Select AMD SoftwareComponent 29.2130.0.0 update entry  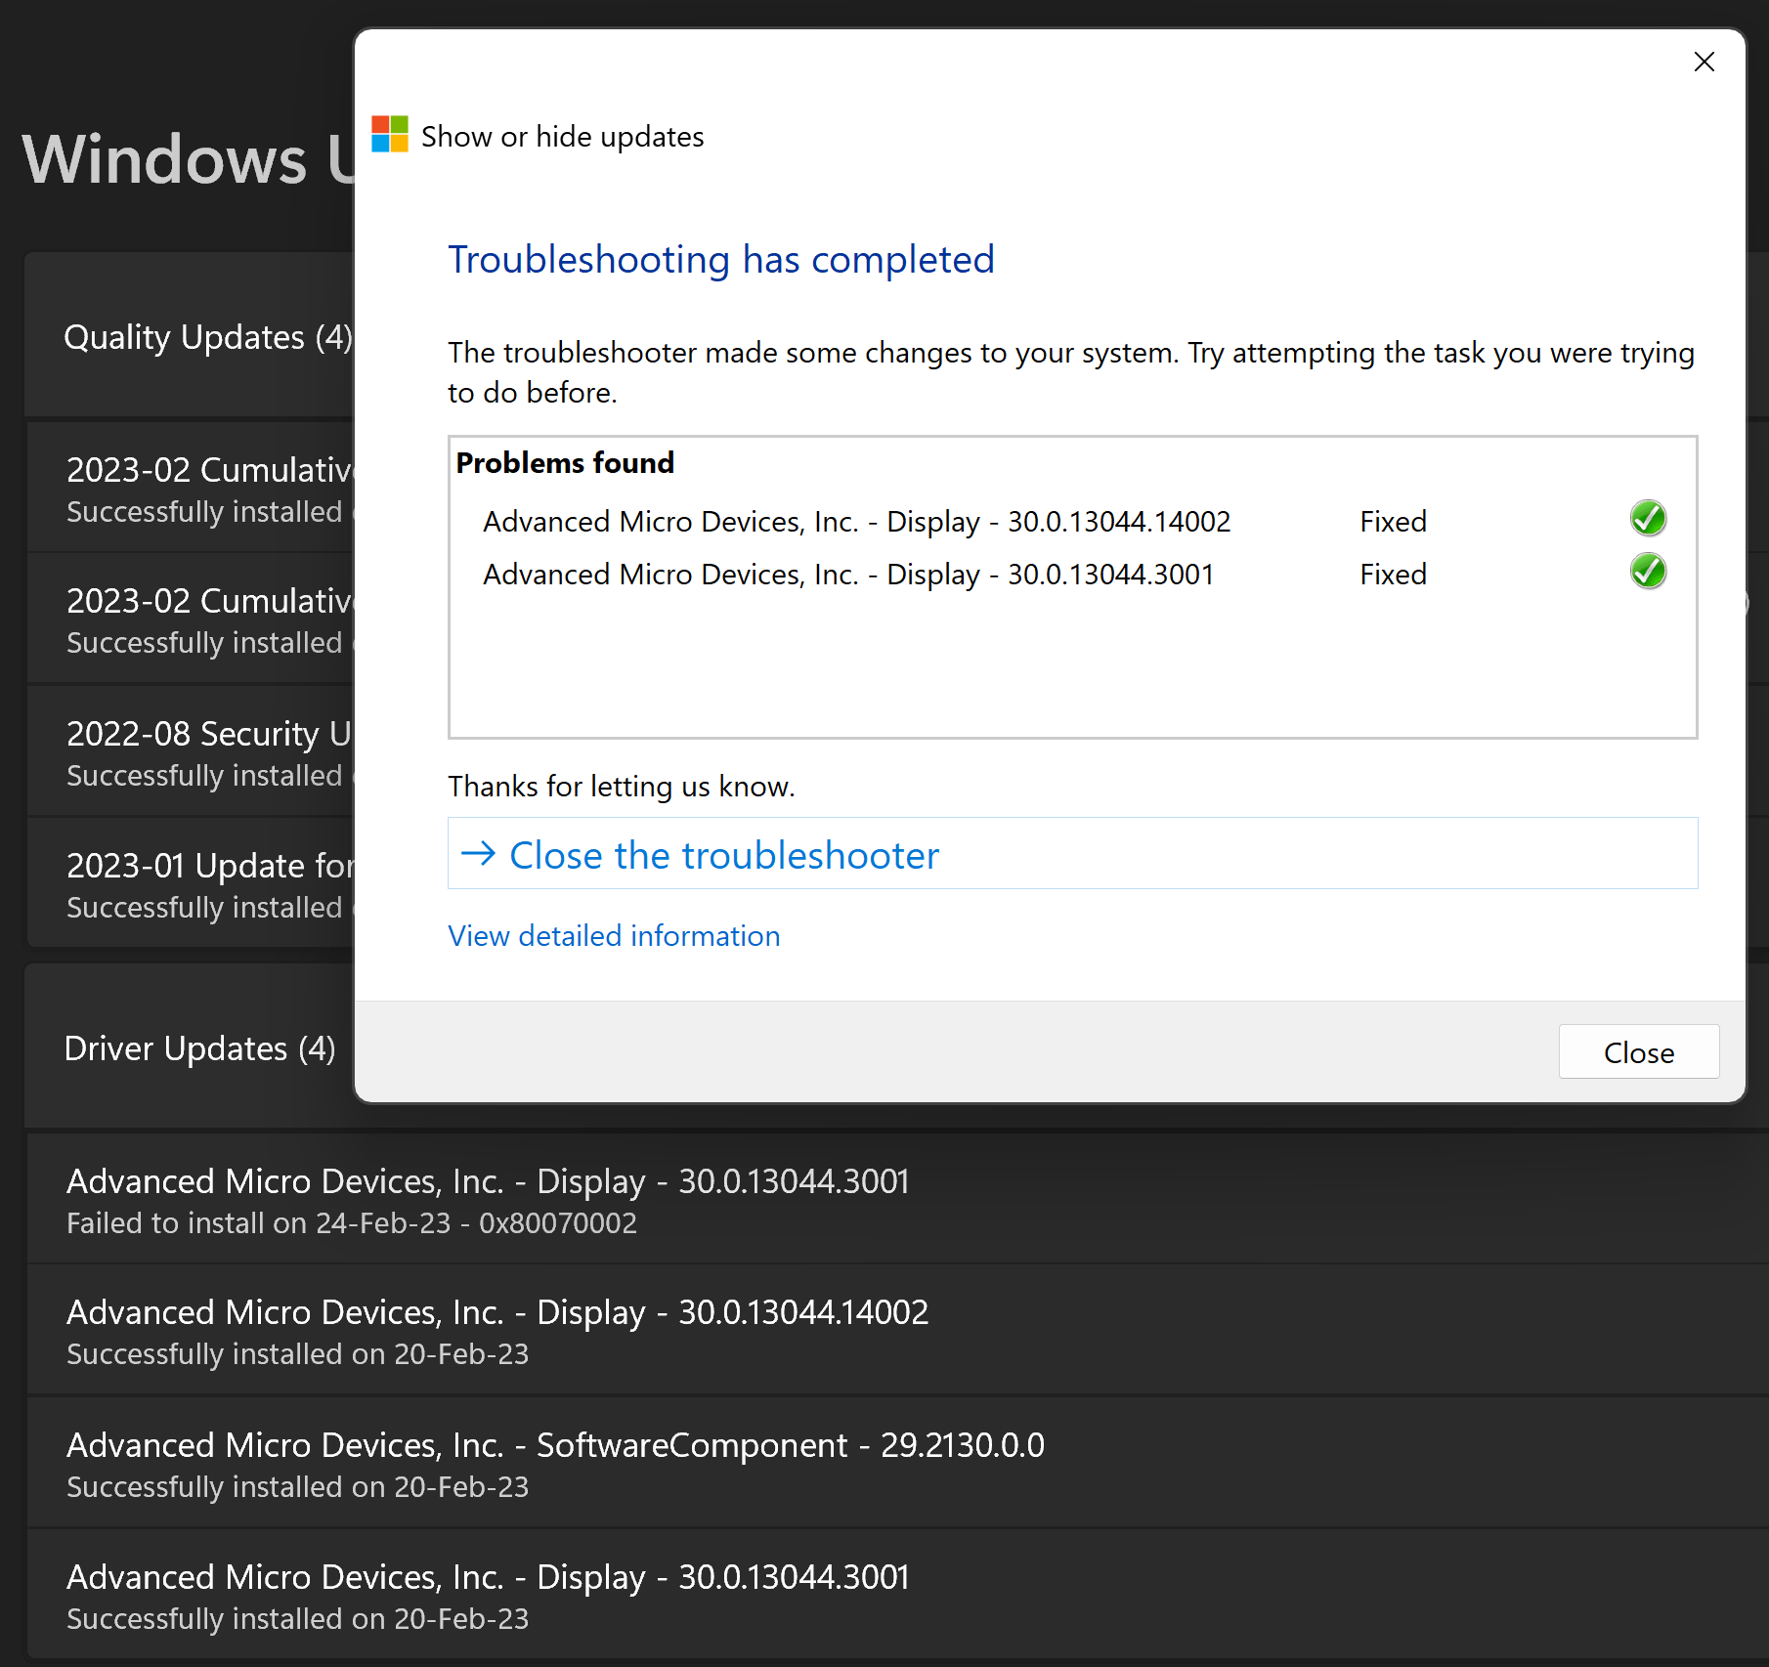(x=897, y=1464)
